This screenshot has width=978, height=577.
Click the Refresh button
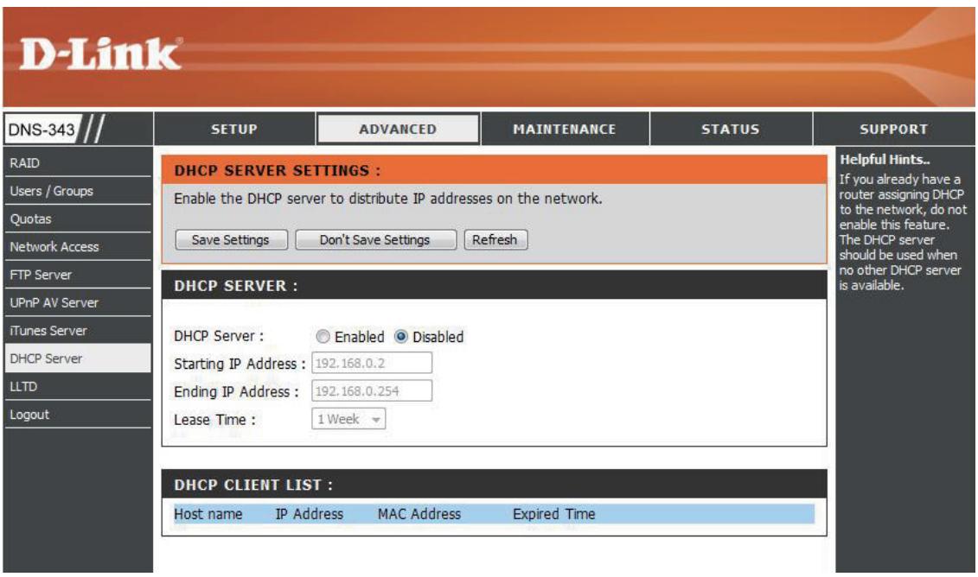point(495,240)
